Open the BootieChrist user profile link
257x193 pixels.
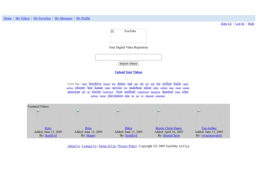171,135
